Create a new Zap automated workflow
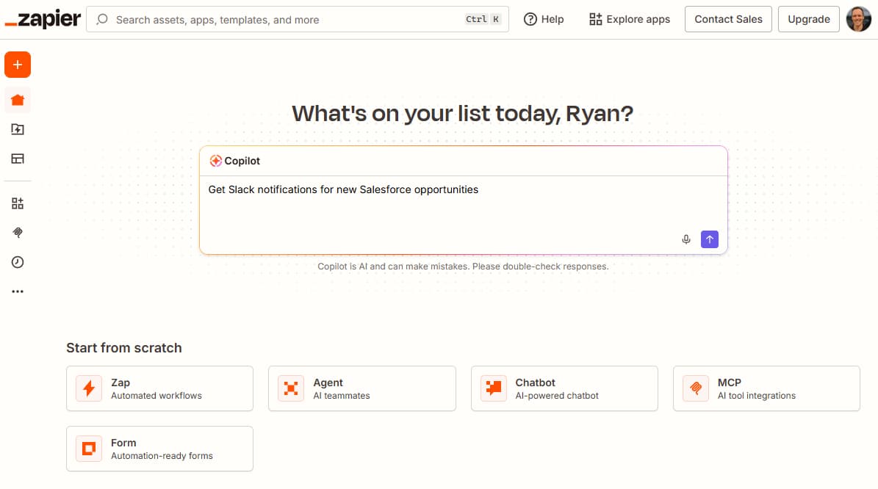Viewport: 878px width, 489px height. point(159,388)
